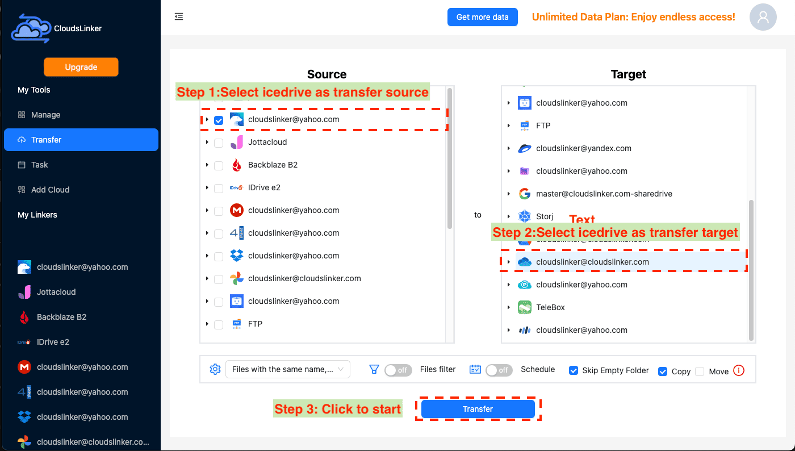Click the calendar schedule icon
795x451 pixels.
coord(475,369)
